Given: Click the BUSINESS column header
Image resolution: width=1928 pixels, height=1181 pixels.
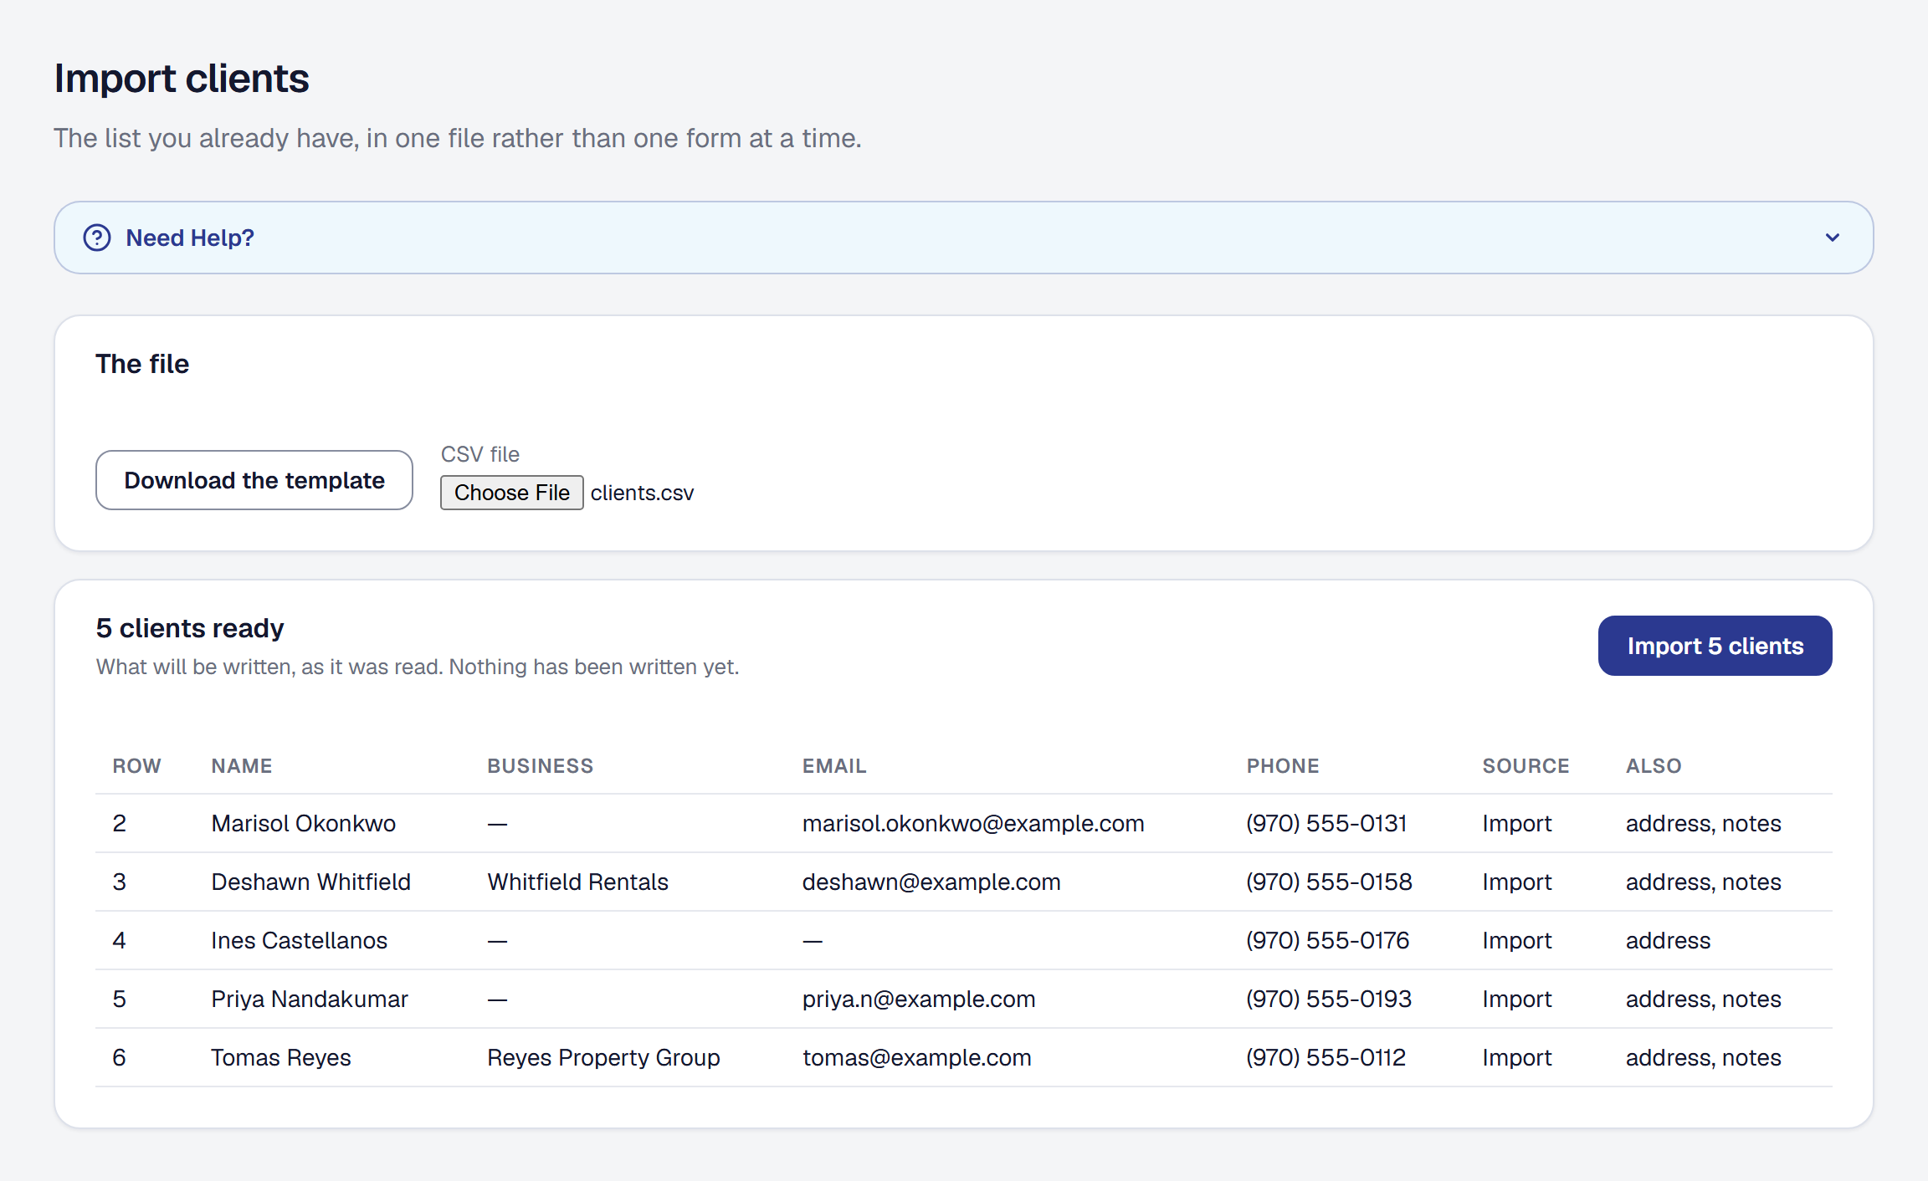Looking at the screenshot, I should 541,766.
